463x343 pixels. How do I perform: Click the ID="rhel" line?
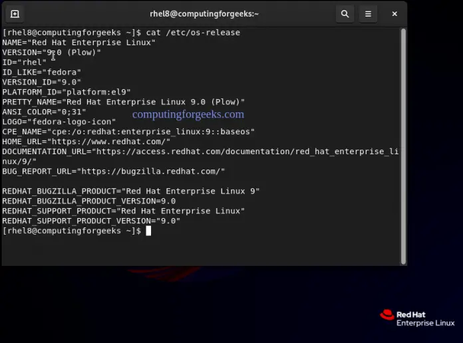[x=24, y=62]
